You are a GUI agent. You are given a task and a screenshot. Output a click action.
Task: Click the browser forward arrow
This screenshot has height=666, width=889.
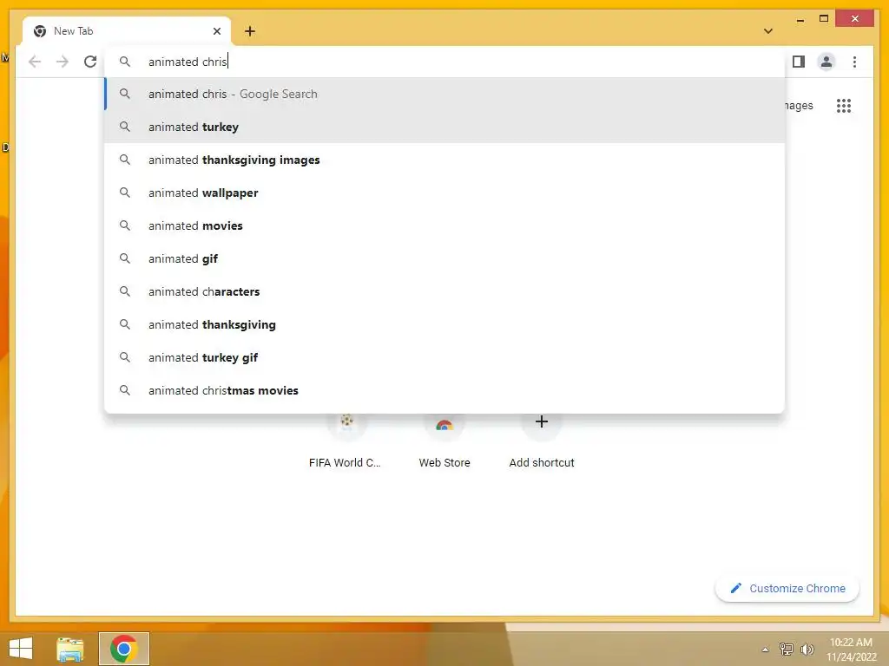tap(63, 62)
